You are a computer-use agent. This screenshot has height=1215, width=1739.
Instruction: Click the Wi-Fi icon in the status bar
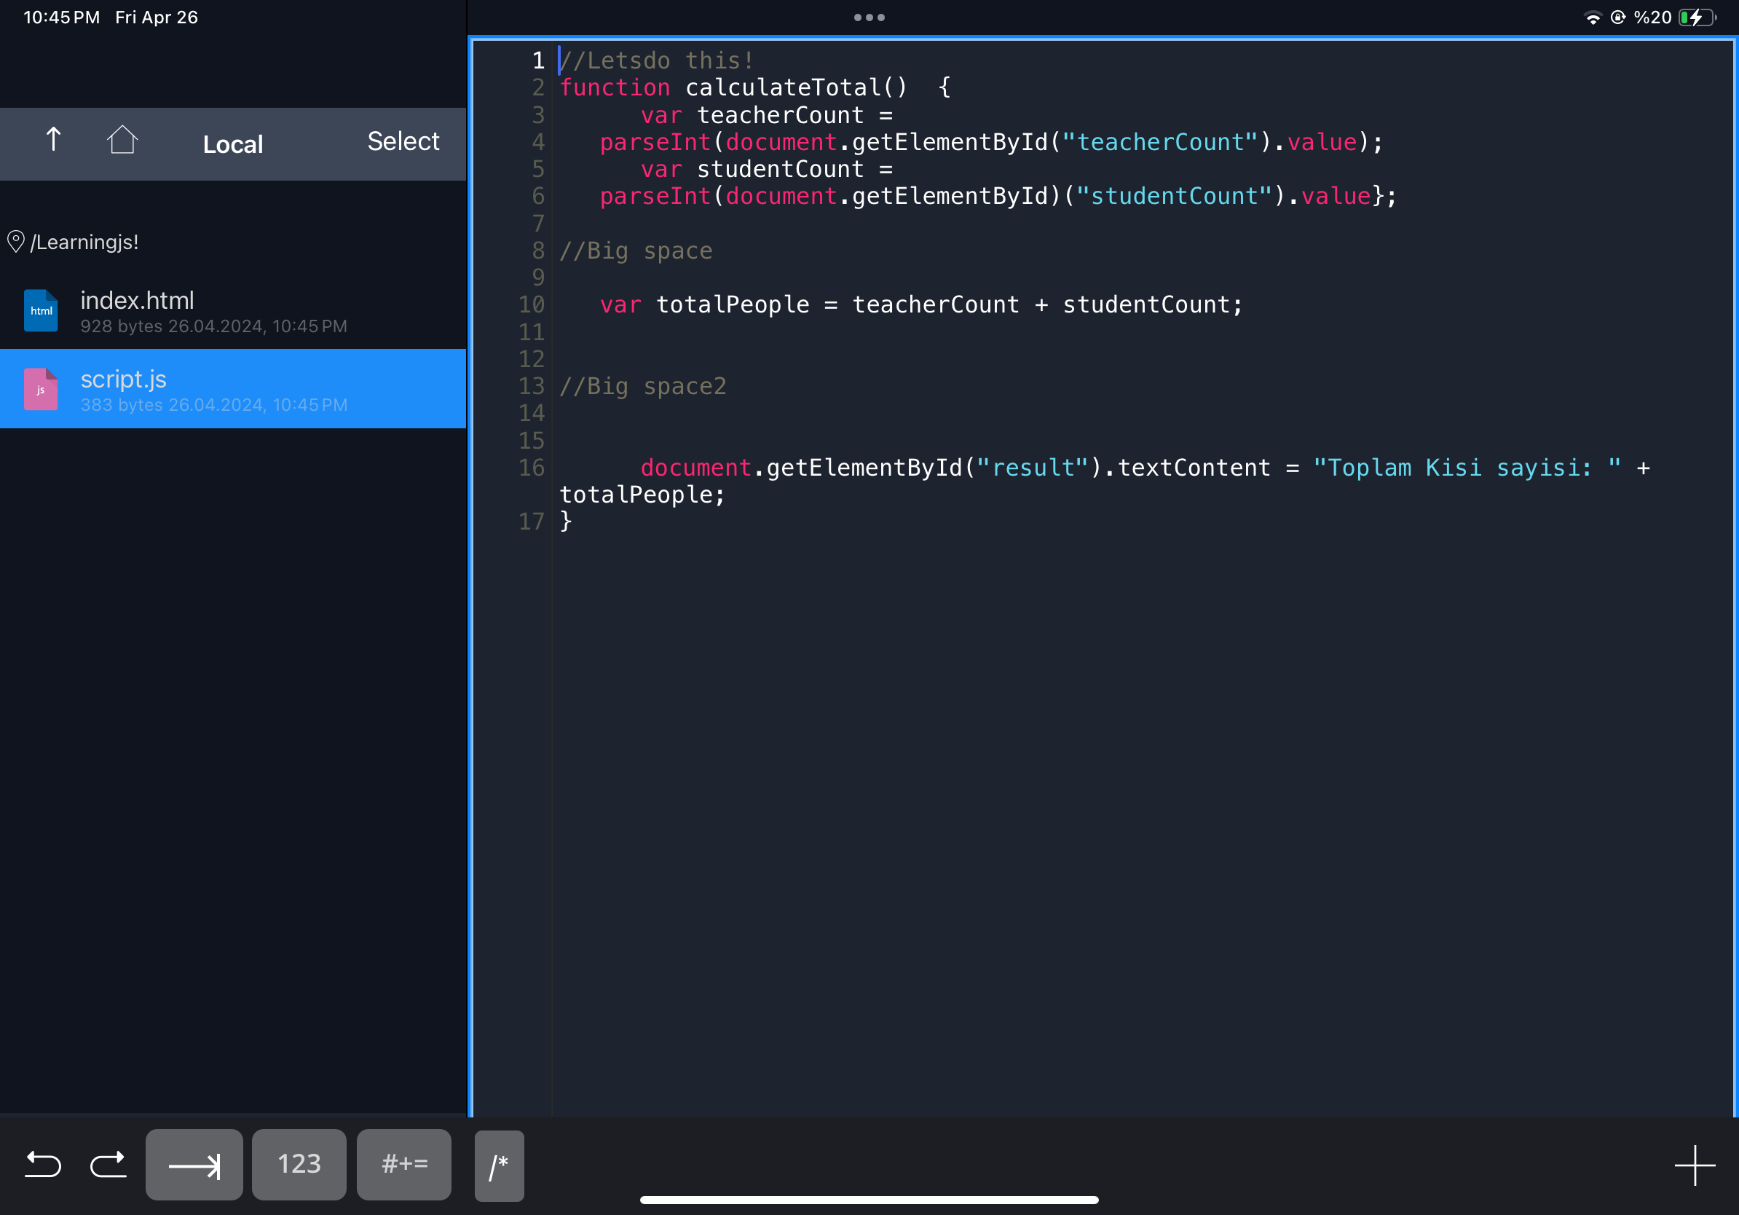click(x=1592, y=17)
